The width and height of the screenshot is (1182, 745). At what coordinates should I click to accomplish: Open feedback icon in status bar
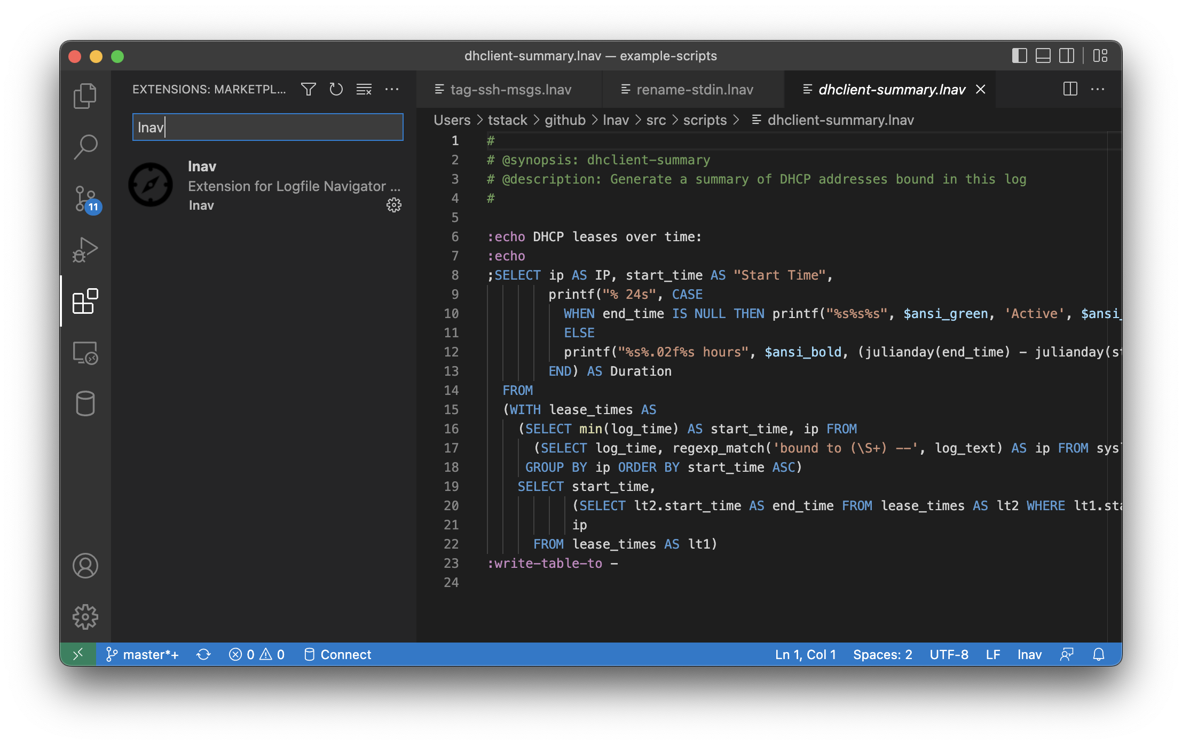click(x=1066, y=654)
